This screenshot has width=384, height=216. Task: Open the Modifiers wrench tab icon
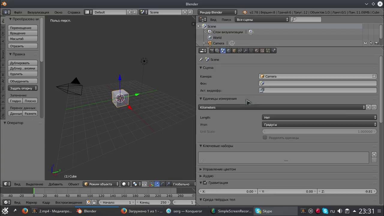[245, 51]
